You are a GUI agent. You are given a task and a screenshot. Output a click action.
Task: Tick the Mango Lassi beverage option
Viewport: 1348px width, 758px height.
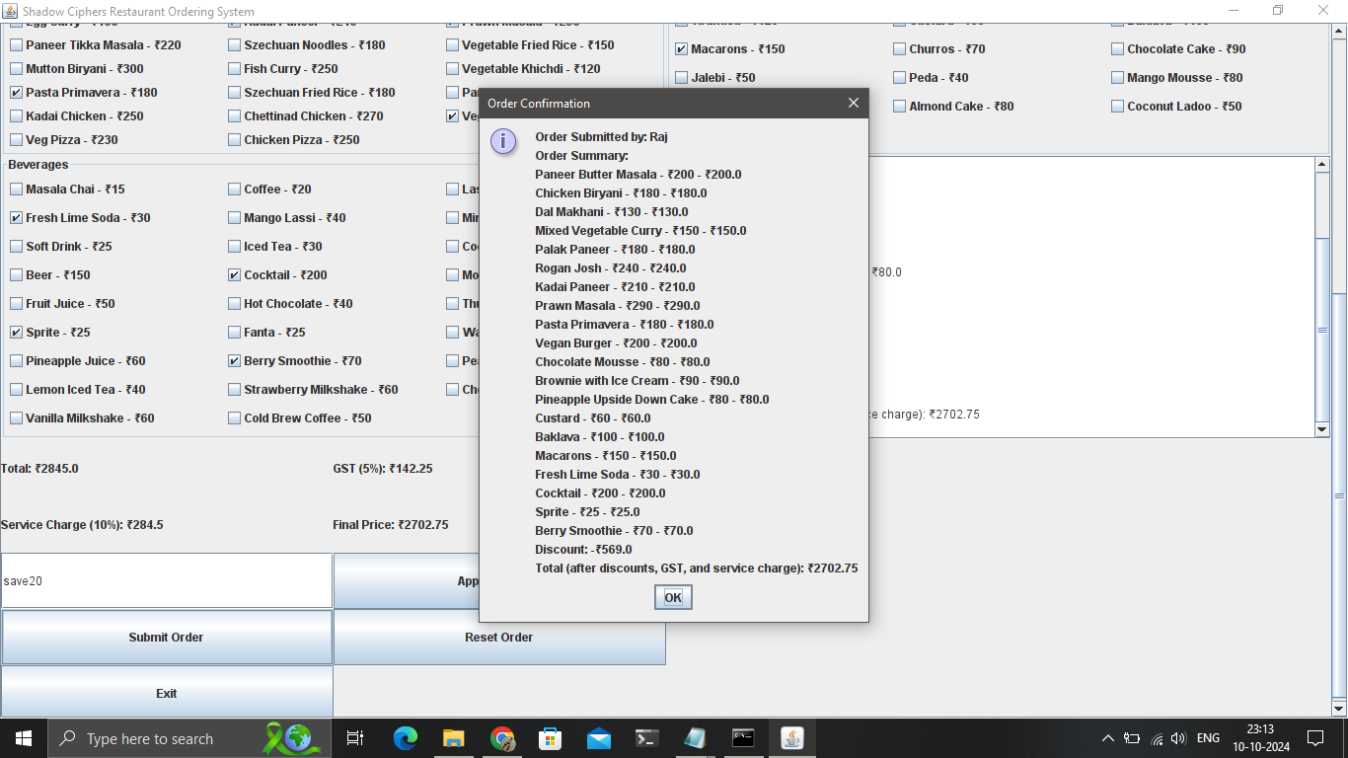tap(235, 218)
